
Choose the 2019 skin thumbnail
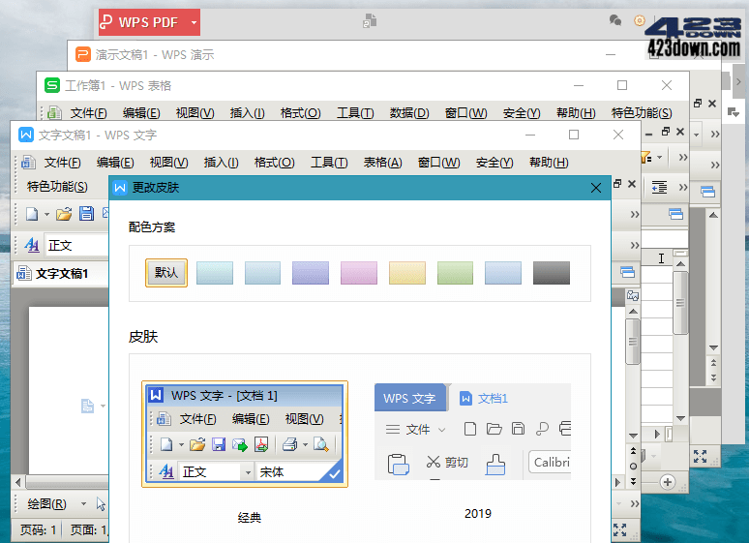pos(472,432)
